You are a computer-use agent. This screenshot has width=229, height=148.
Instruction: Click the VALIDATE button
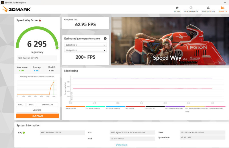point(37,110)
